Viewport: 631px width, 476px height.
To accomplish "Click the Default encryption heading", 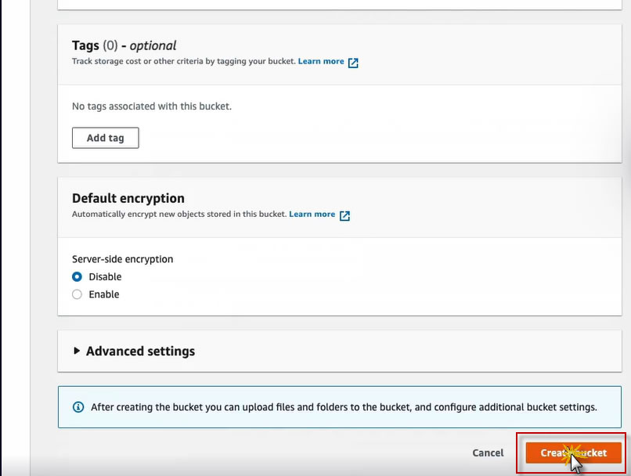I will (x=128, y=198).
